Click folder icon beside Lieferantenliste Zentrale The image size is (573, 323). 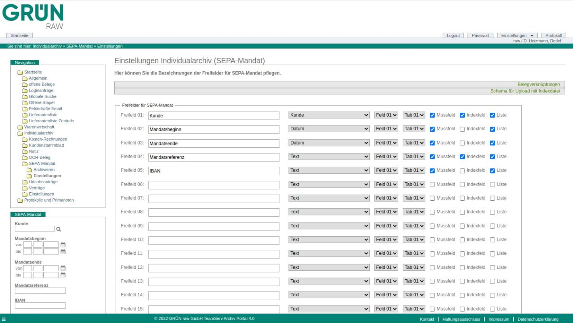coord(25,121)
